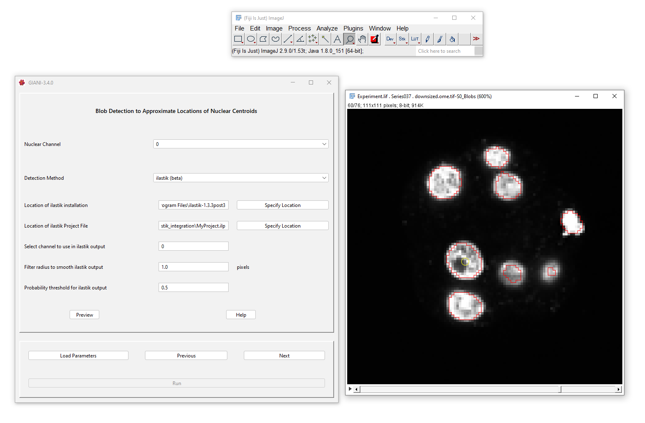Click the ImageJ search box
This screenshot has width=645, height=423.
coord(445,51)
